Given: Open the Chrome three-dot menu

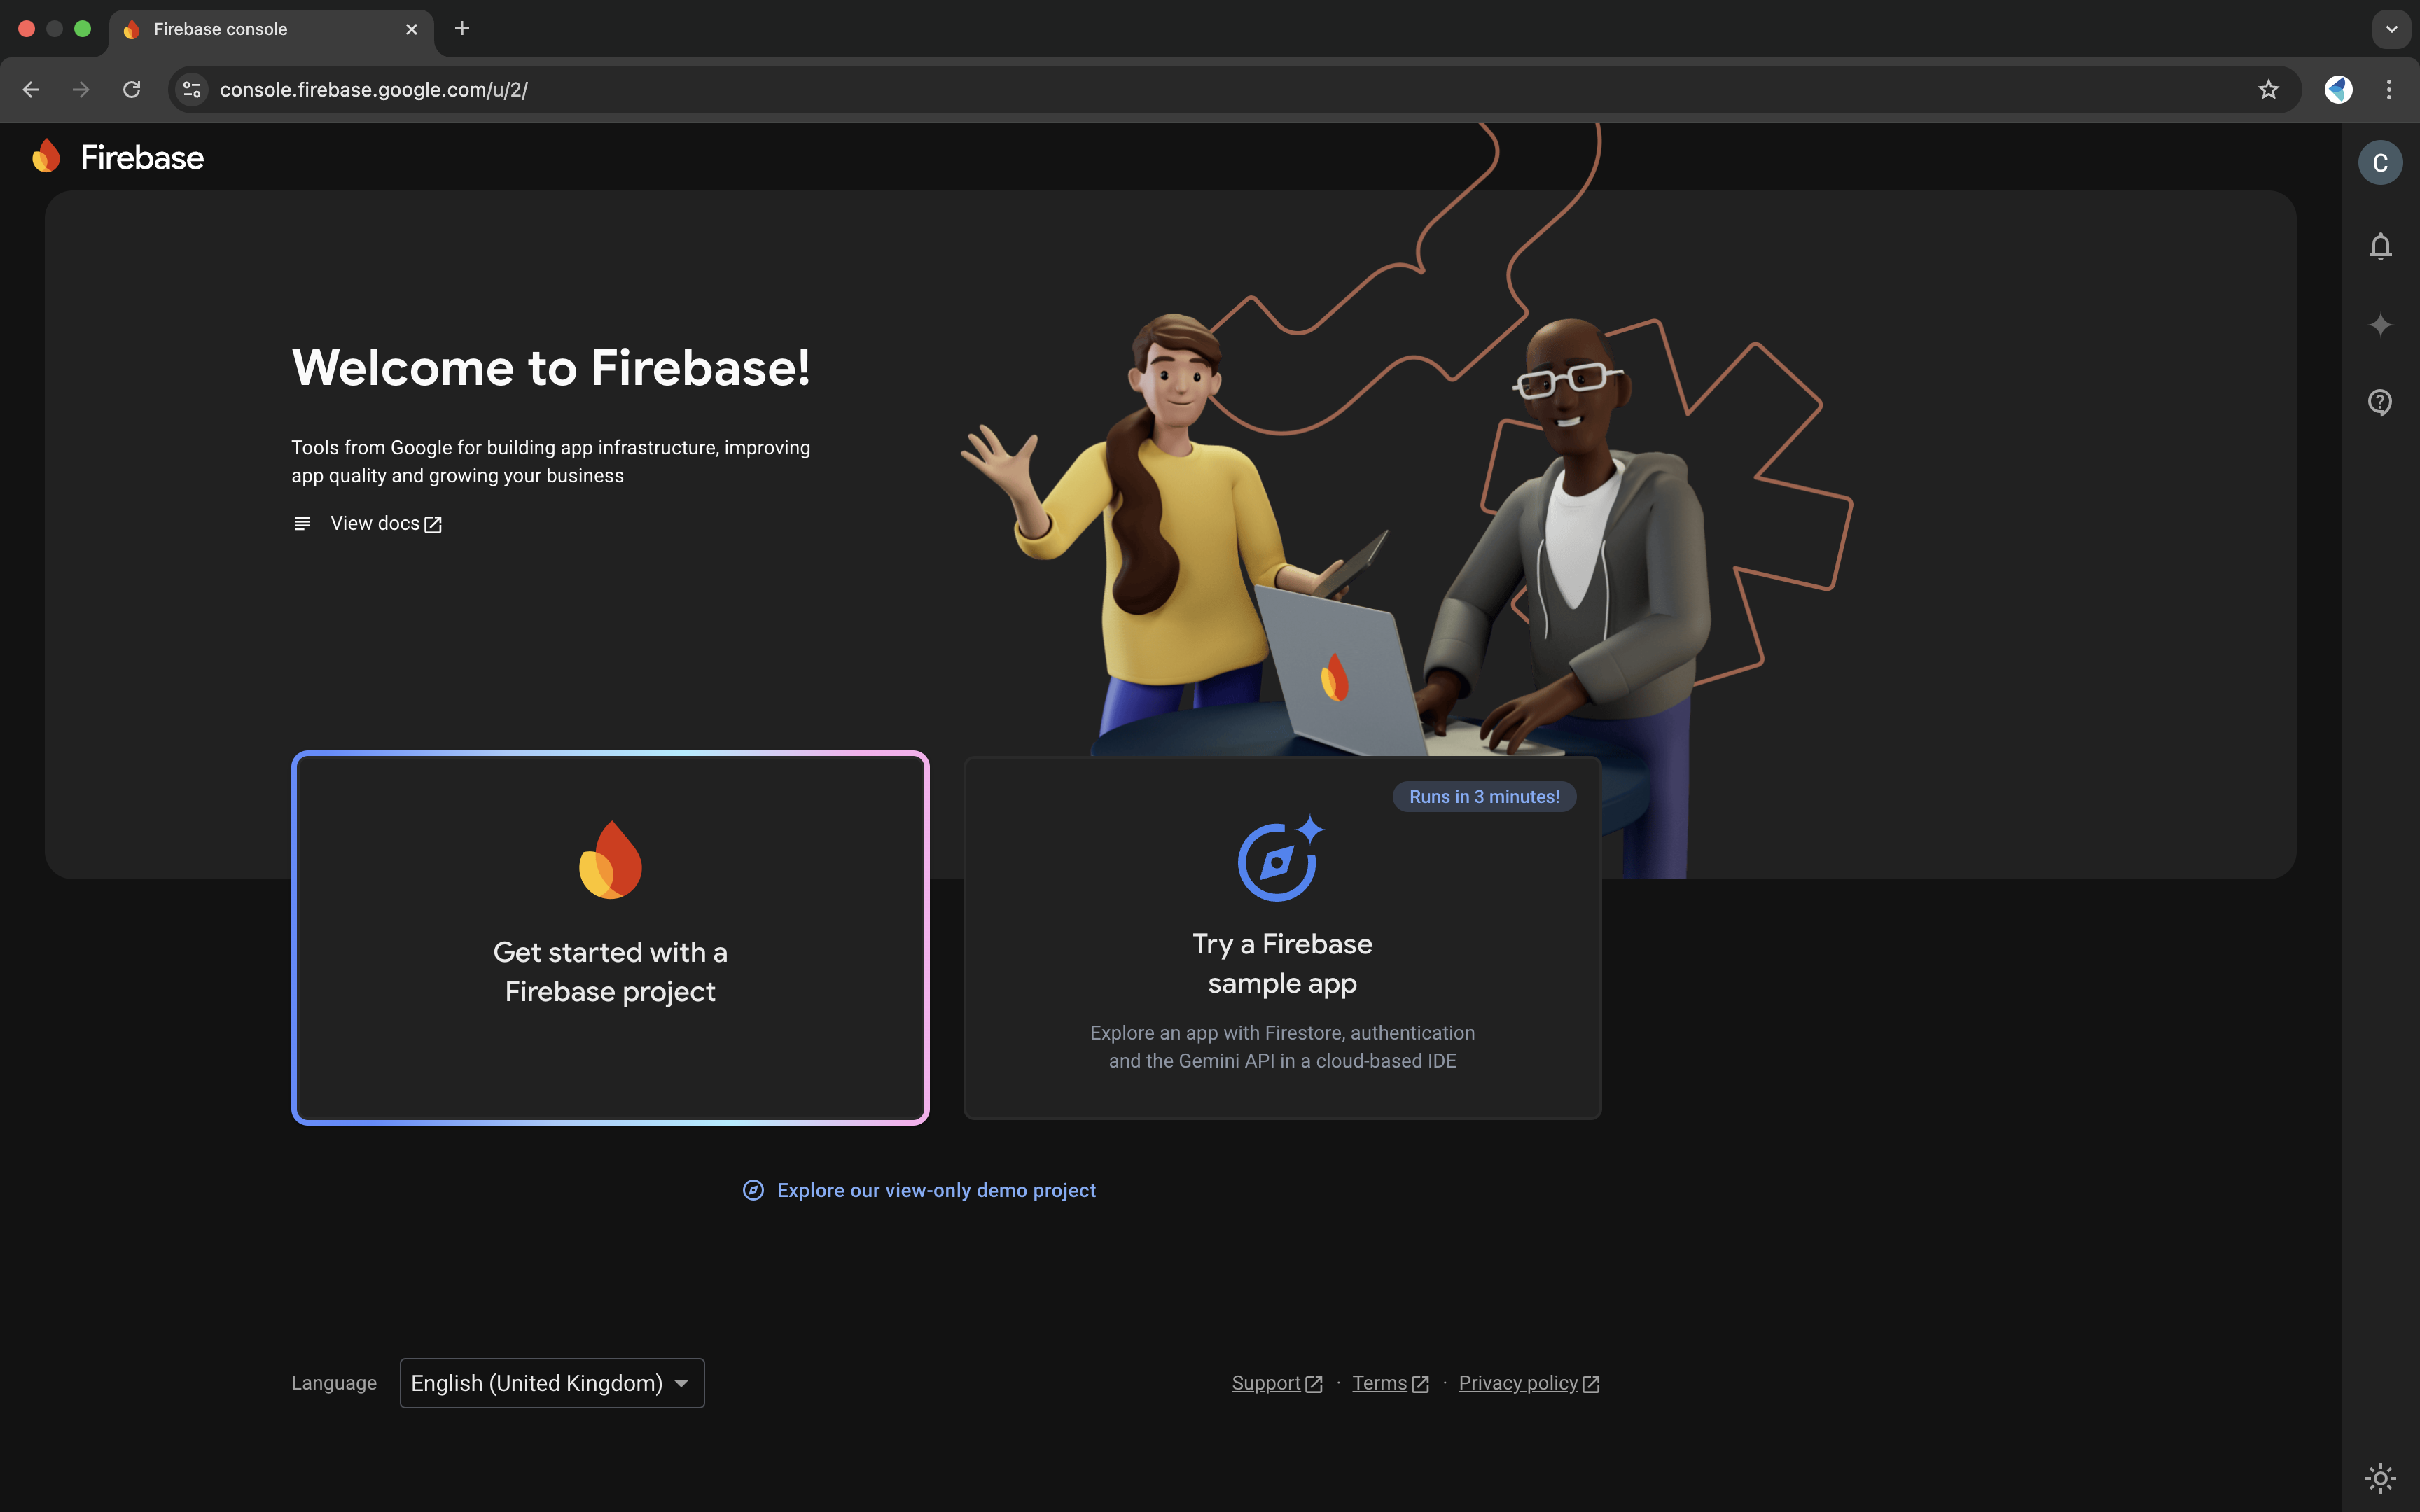Looking at the screenshot, I should [x=2389, y=90].
